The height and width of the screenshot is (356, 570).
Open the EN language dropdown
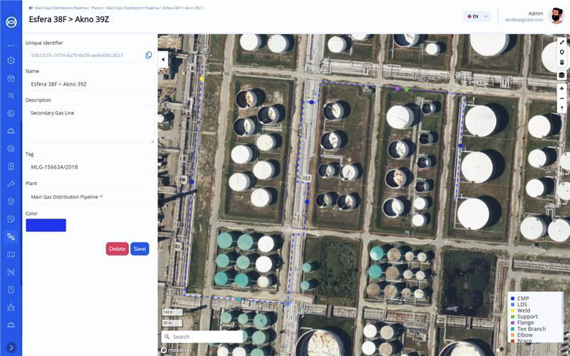477,16
